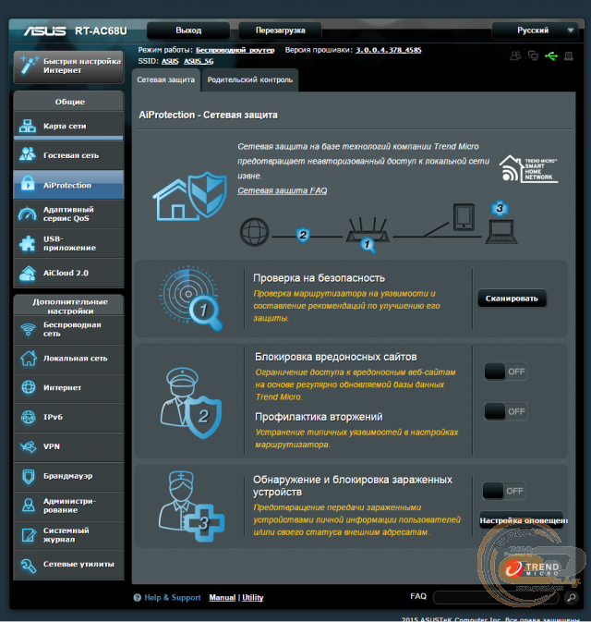Click the AiProtection lock icon in the sidebar
Viewport: 591px width, 622px height.
coord(28,184)
